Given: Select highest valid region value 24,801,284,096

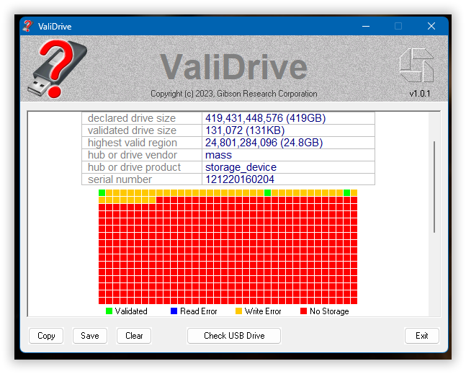Looking at the screenshot, I should point(264,143).
